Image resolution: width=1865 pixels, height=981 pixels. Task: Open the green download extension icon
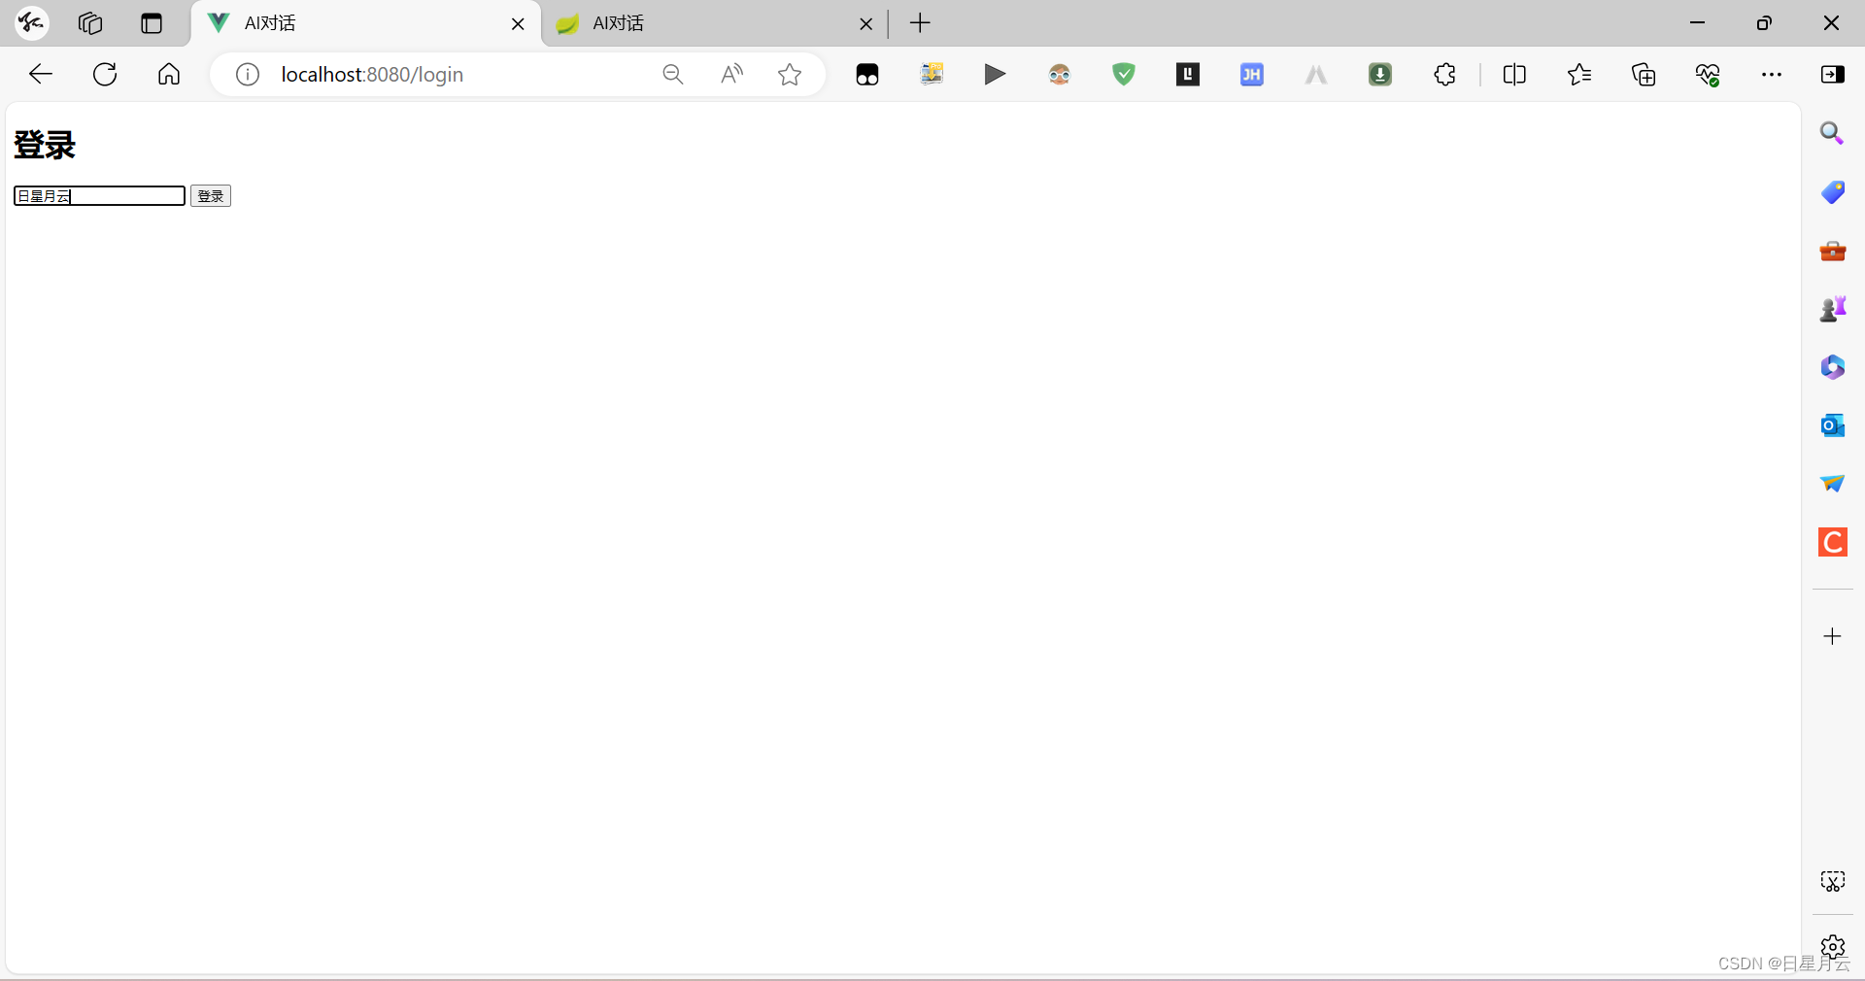click(1380, 74)
